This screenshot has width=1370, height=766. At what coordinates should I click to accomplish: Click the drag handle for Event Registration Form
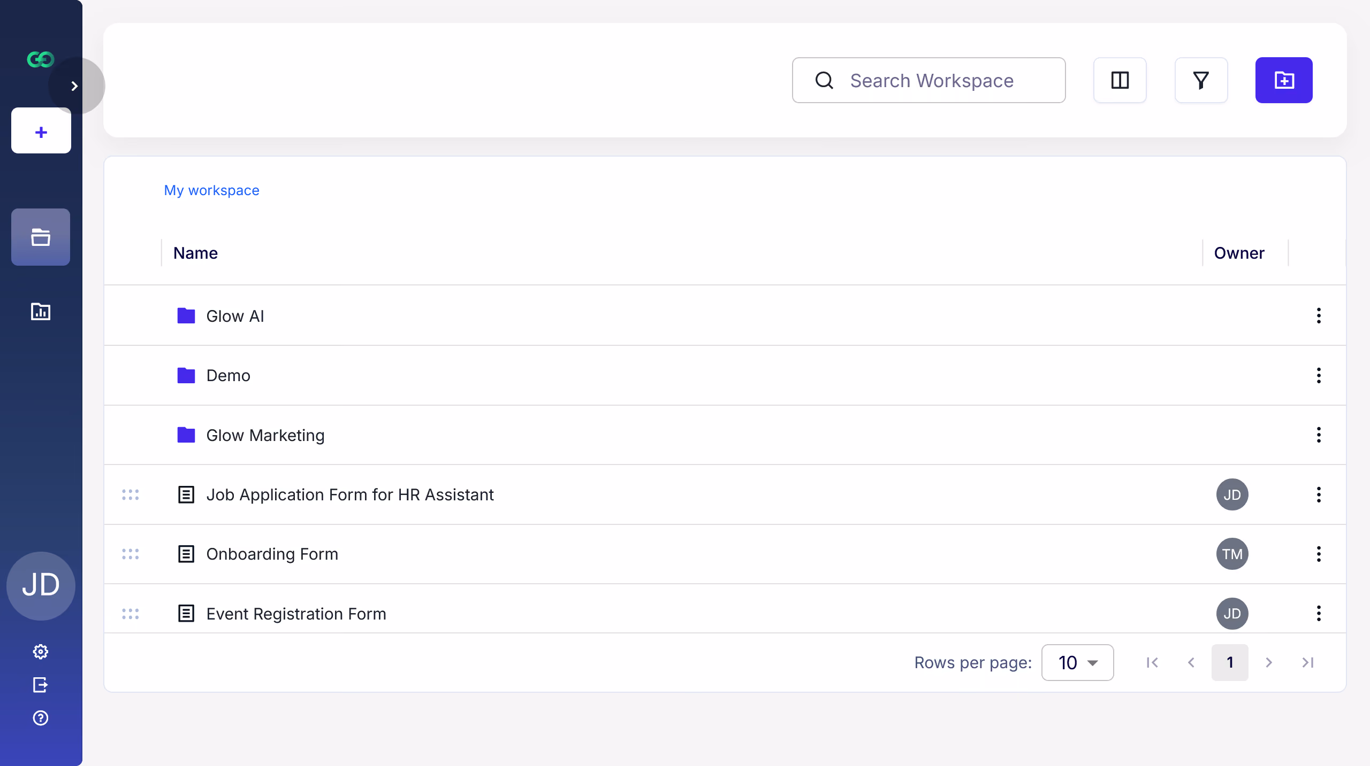point(130,614)
